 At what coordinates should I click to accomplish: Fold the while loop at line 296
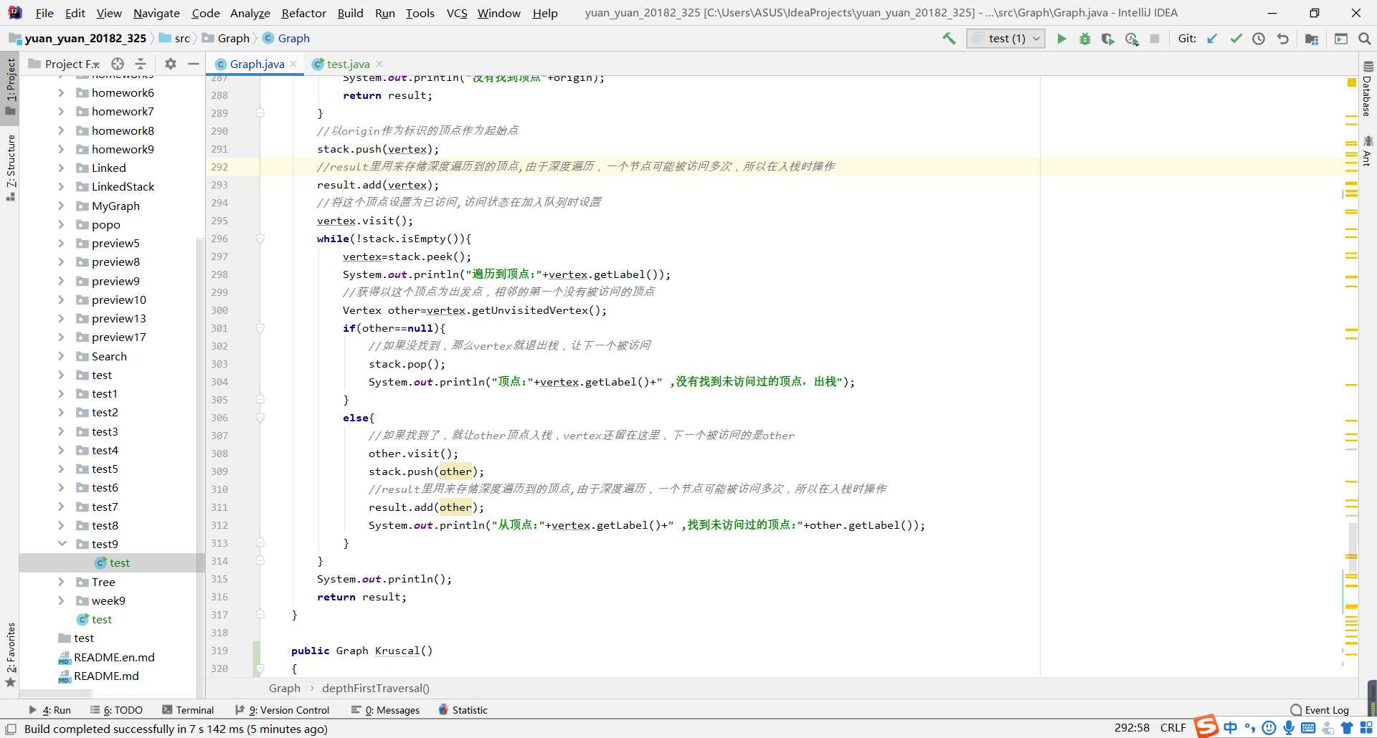click(260, 239)
